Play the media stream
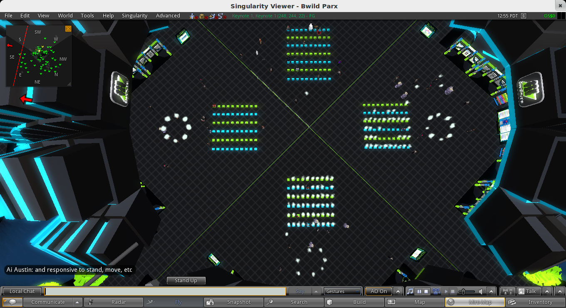The image size is (566, 308). tap(446, 291)
